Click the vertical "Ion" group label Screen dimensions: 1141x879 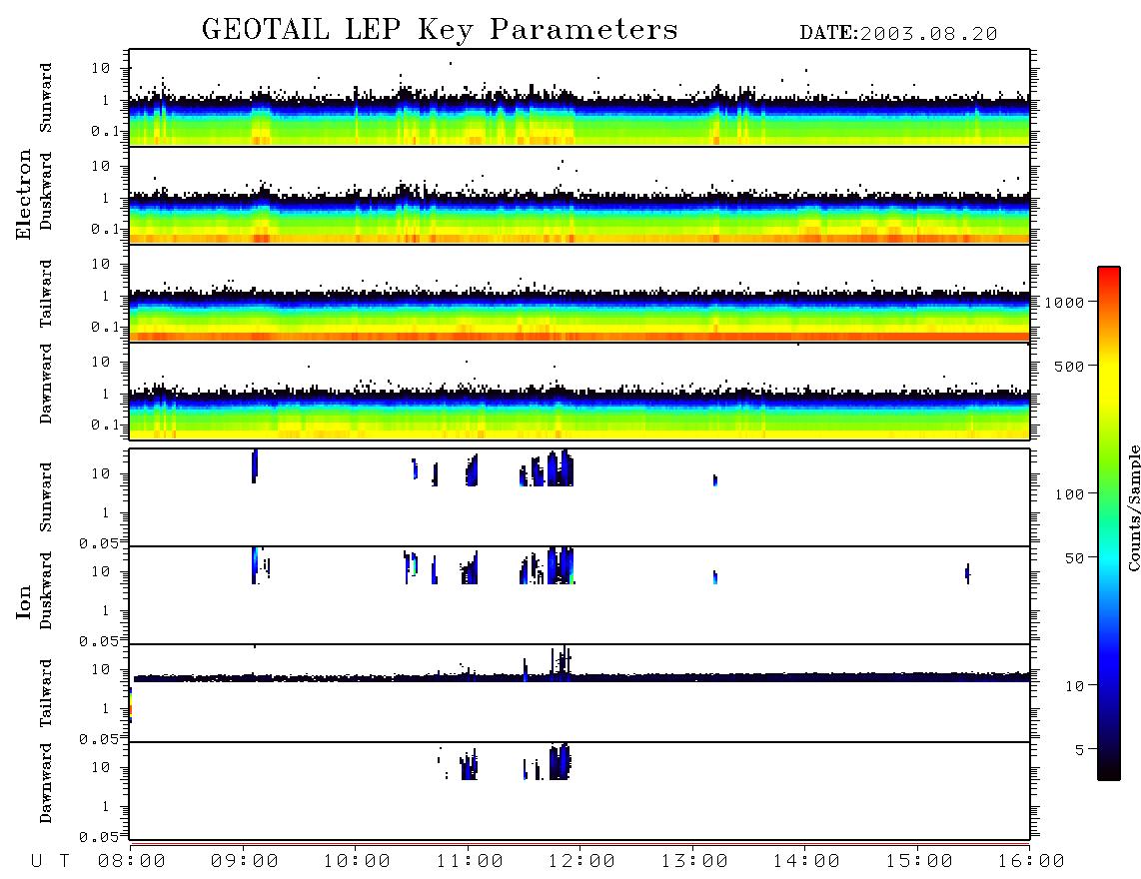pos(24,601)
